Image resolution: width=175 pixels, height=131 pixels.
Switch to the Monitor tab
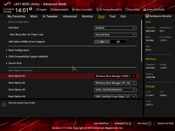click(x=87, y=16)
